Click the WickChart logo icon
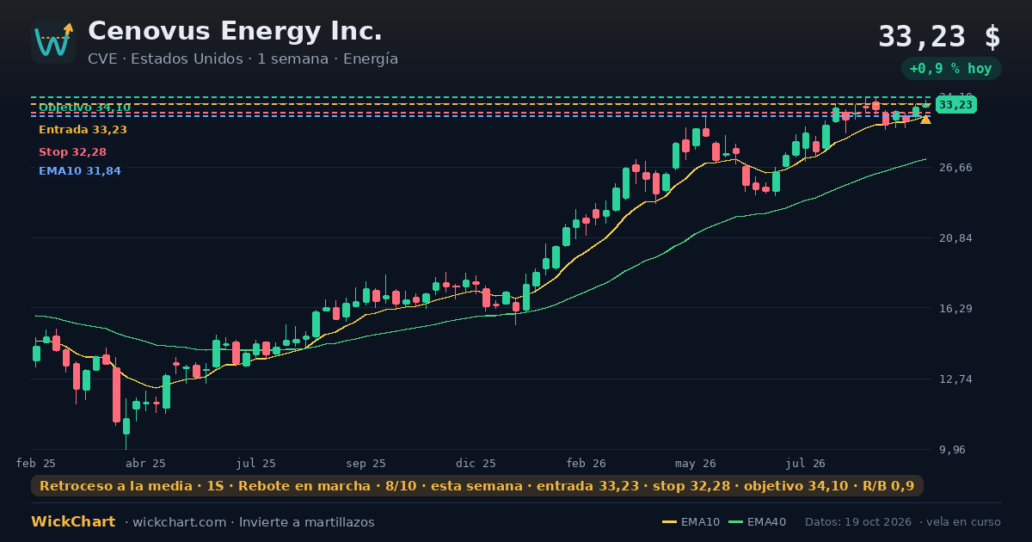This screenshot has width=1032, height=542. pos(53,41)
